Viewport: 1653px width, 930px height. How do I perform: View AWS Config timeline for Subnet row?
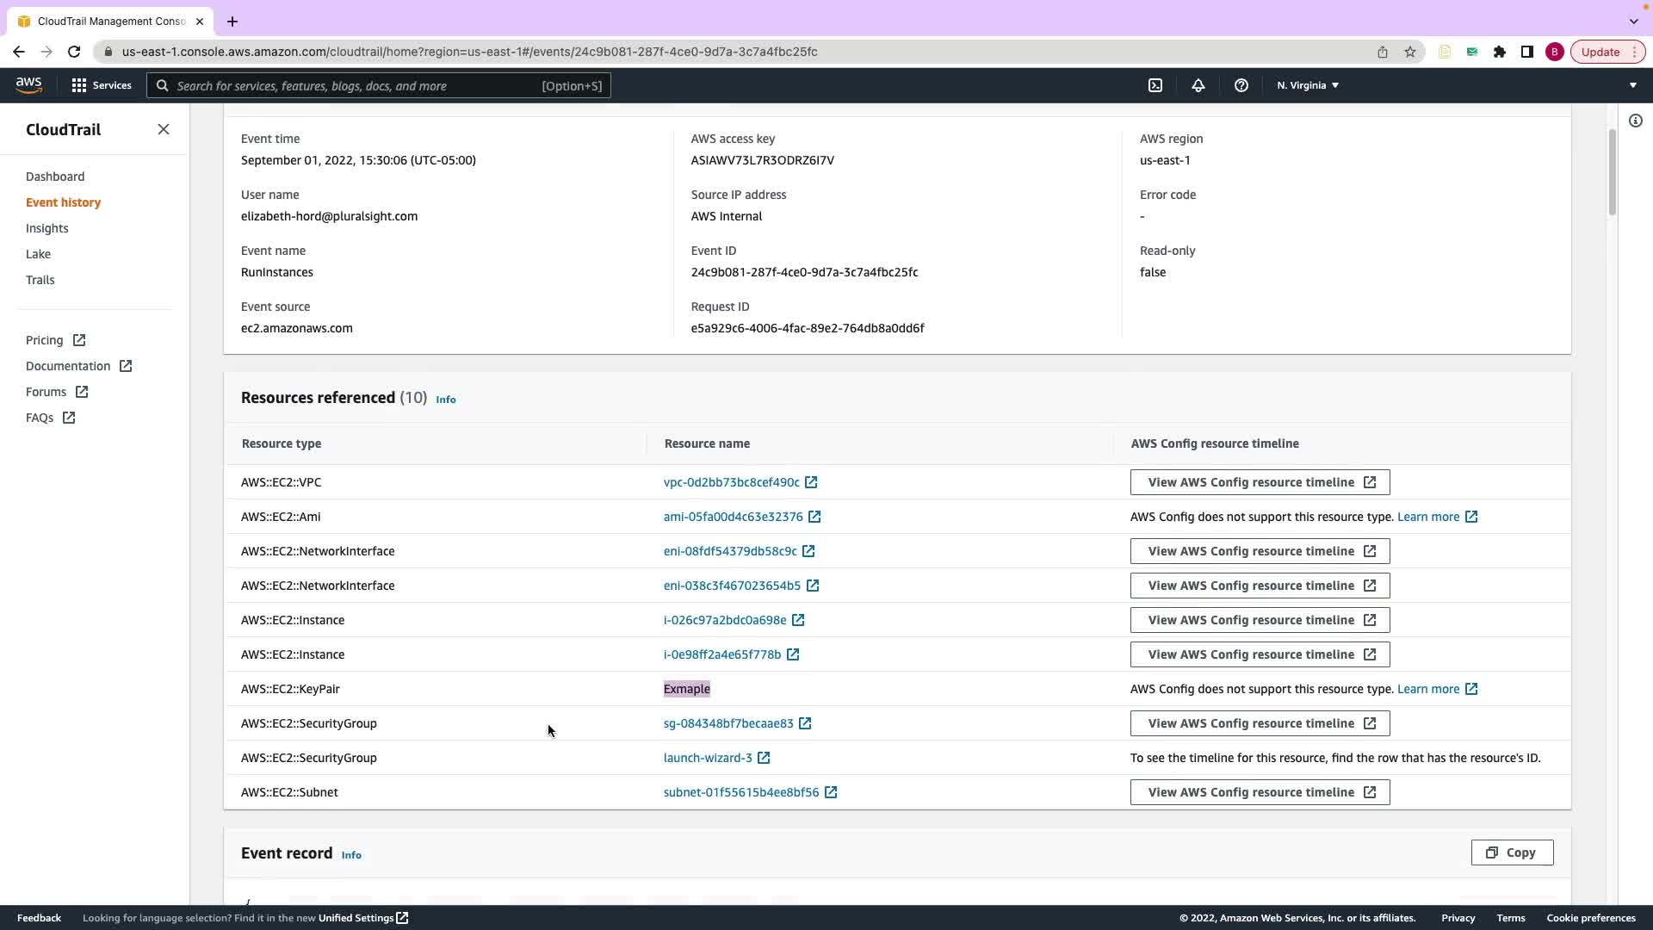[1260, 792]
